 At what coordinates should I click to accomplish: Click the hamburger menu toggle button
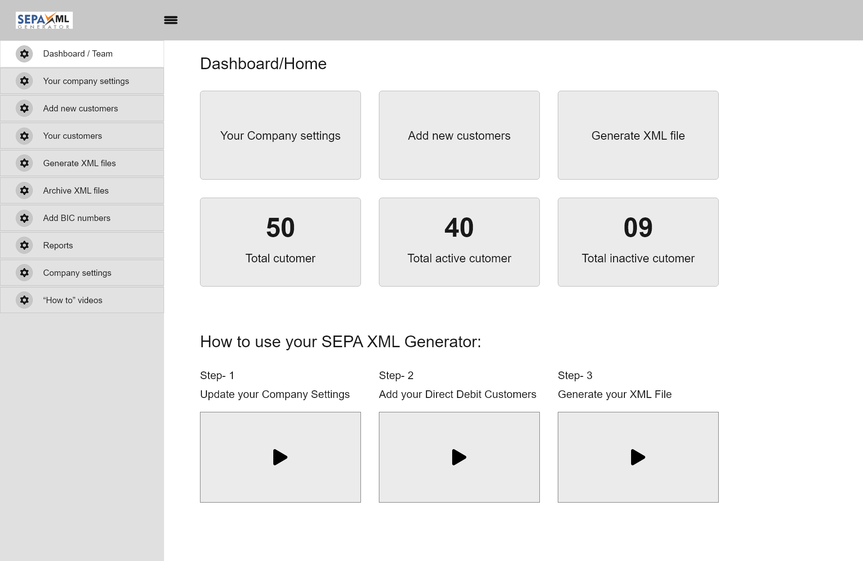(x=170, y=19)
